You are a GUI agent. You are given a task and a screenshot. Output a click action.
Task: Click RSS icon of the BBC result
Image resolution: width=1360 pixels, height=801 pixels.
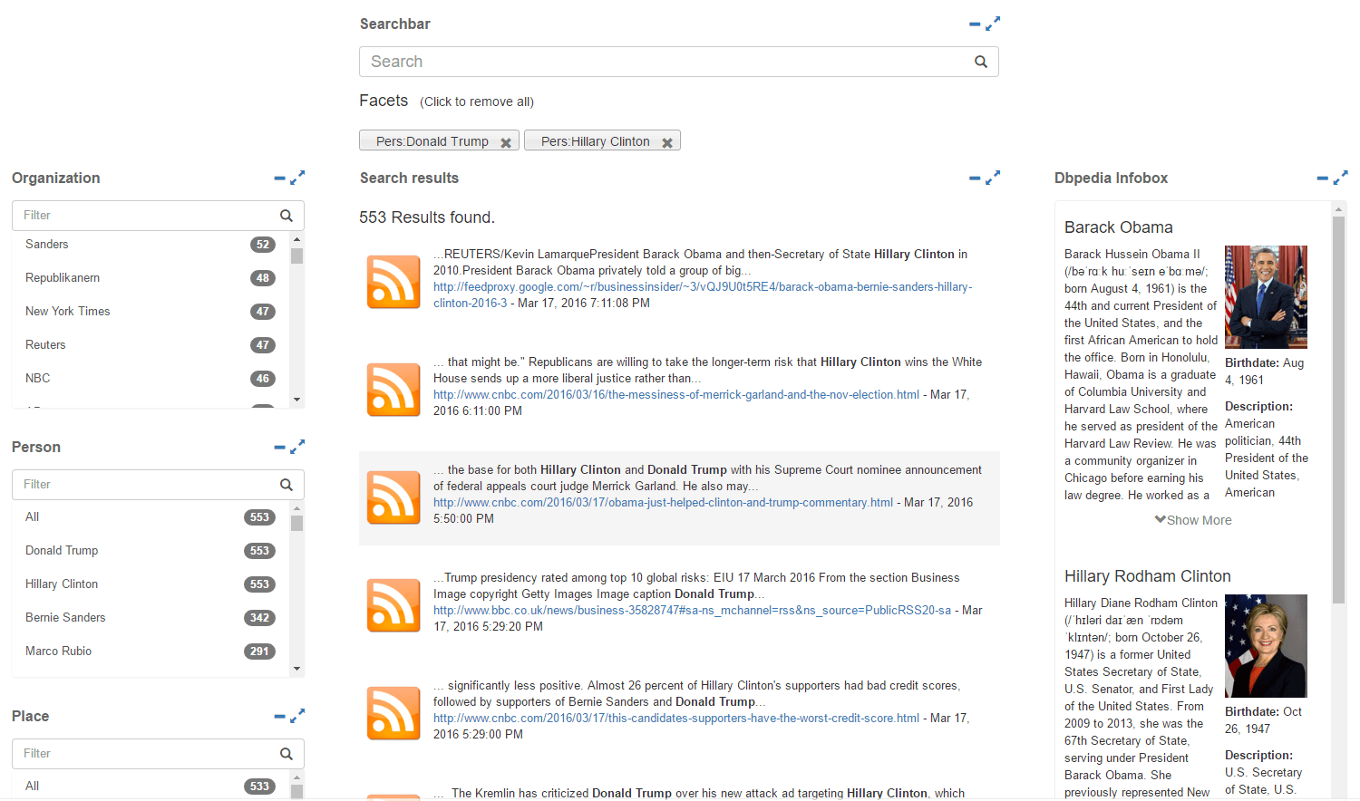[393, 605]
